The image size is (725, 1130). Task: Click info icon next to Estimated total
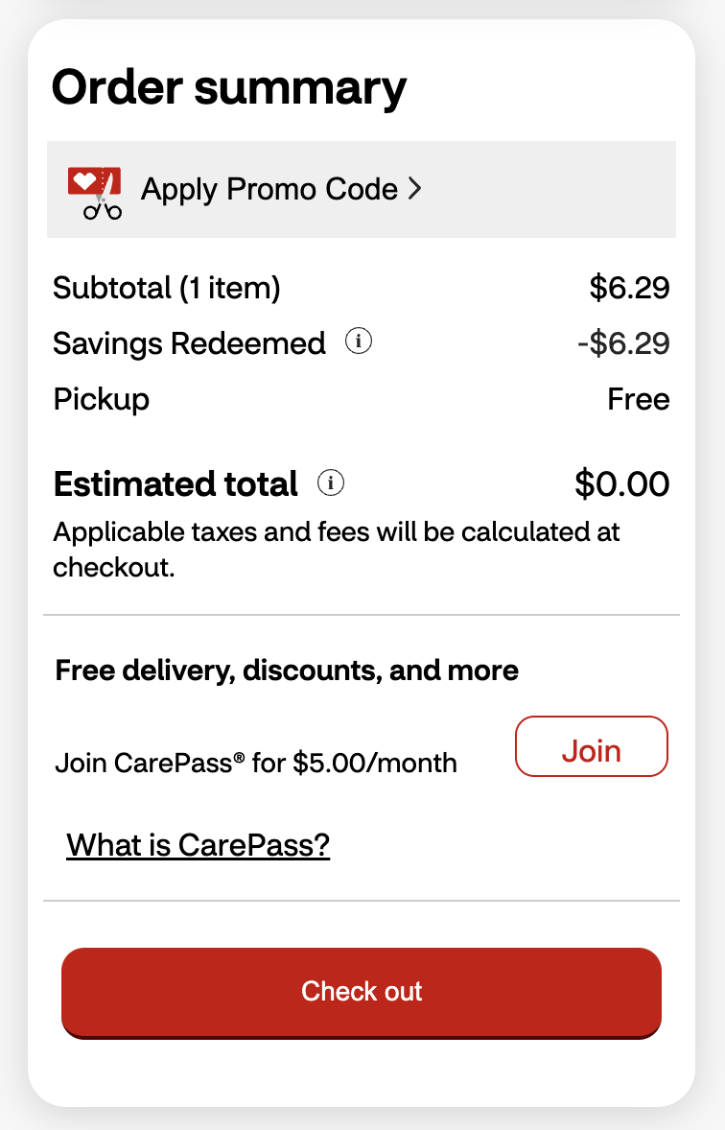coord(331,483)
